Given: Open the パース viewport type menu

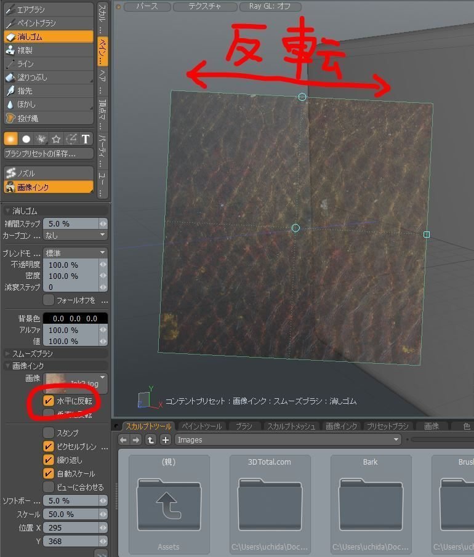Looking at the screenshot, I should click(x=147, y=6).
